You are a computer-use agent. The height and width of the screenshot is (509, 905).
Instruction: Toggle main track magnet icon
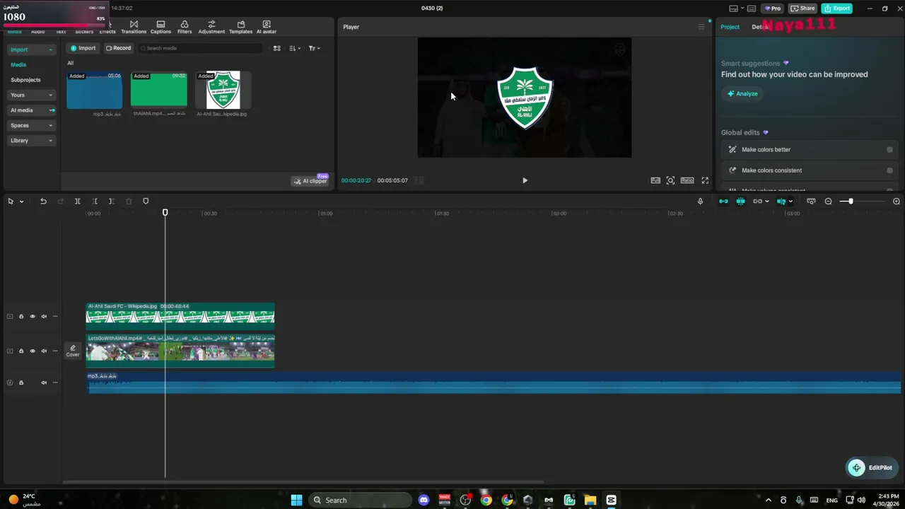point(723,201)
